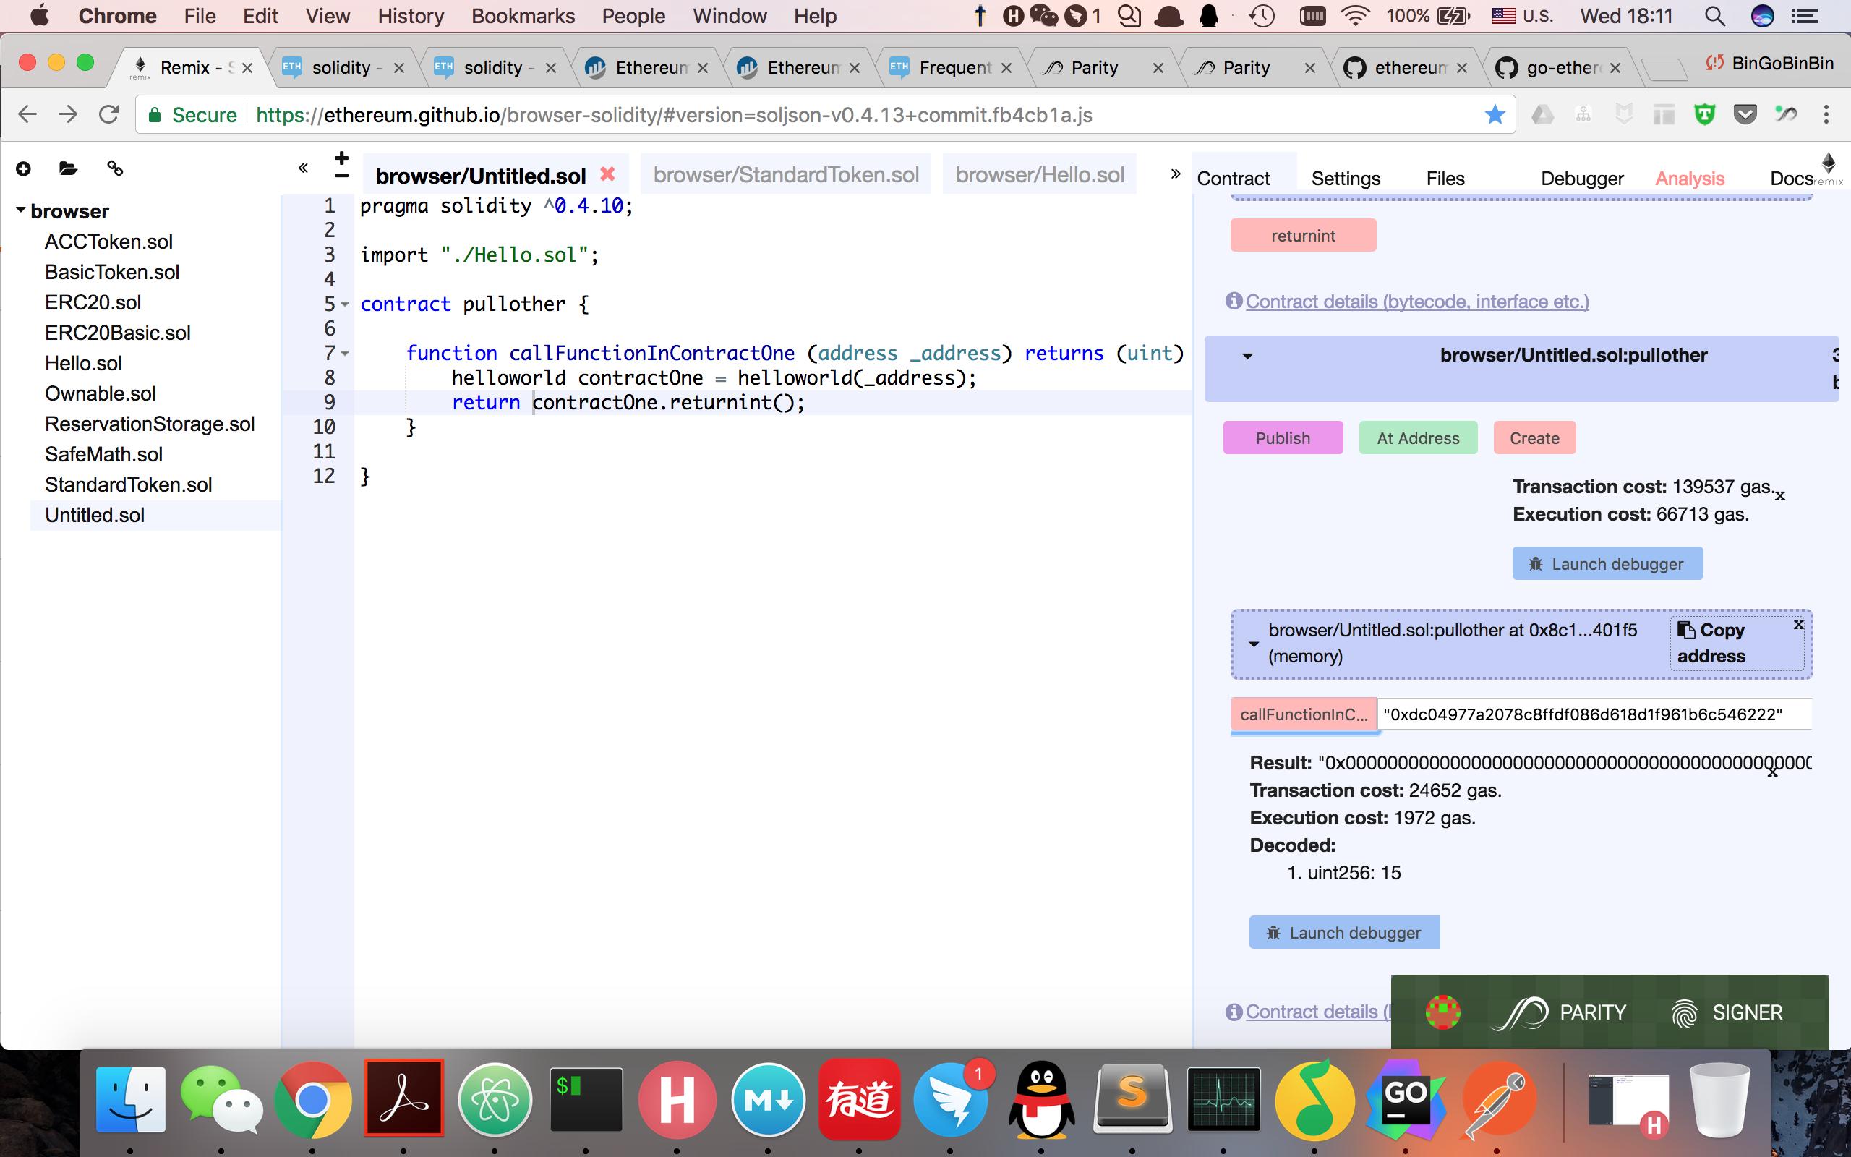1851x1157 pixels.
Task: Close the browser/Untitled.sol editor tab
Action: pyautogui.click(x=607, y=174)
